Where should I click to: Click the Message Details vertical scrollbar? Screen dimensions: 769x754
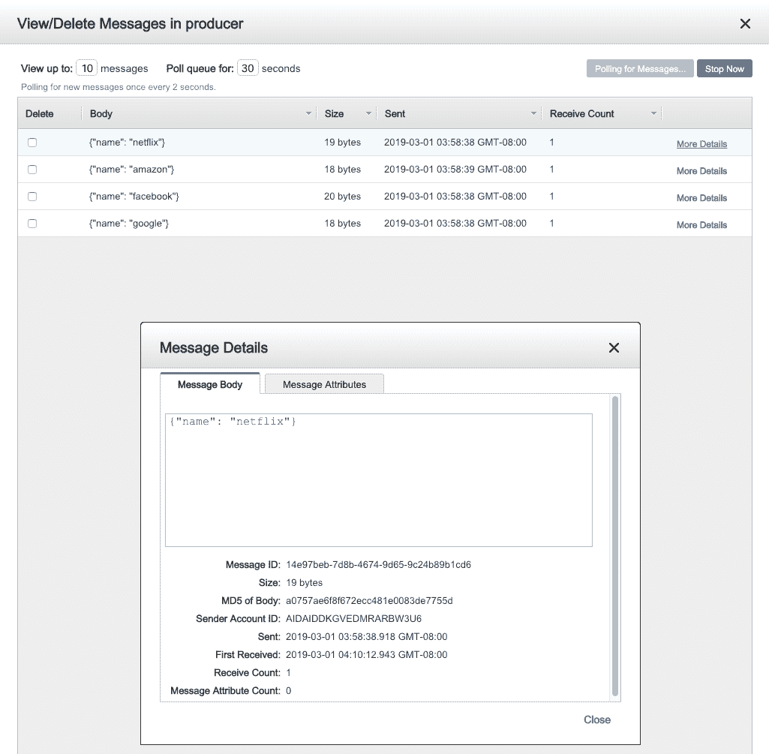point(615,545)
